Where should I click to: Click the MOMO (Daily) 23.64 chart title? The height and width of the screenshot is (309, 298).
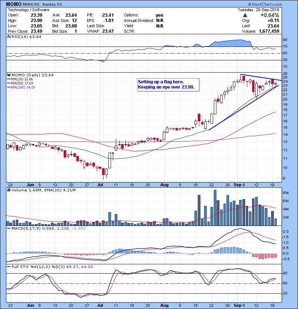pos(32,75)
